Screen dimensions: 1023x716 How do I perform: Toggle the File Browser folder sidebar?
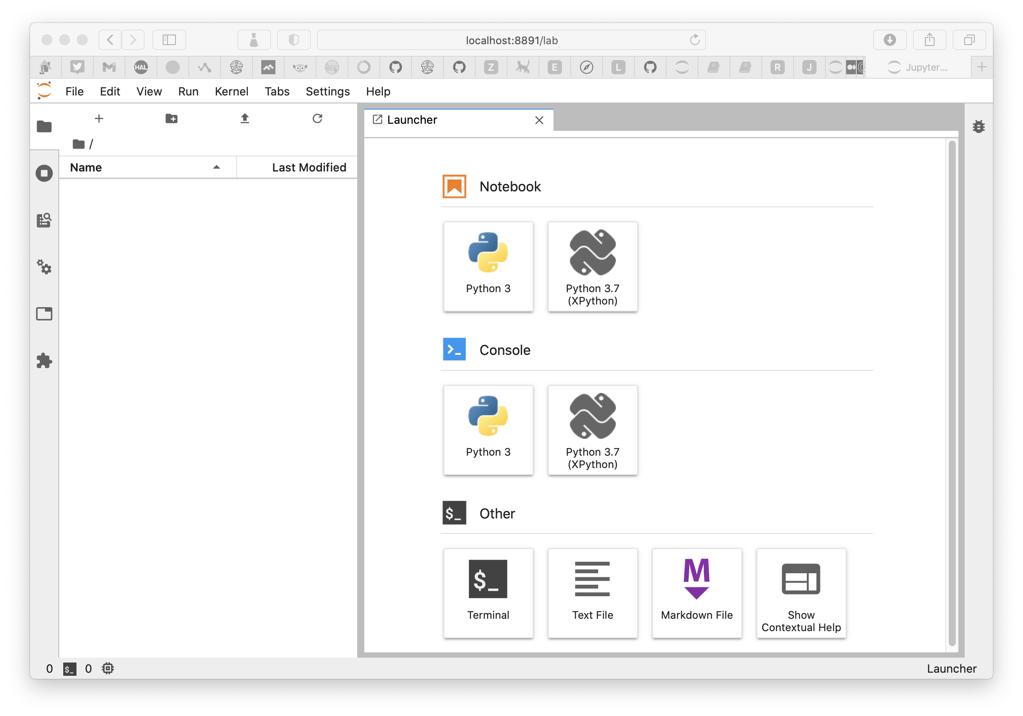click(x=44, y=127)
